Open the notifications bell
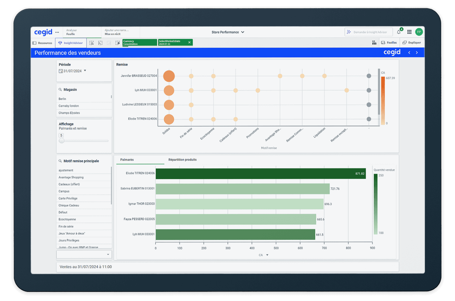The width and height of the screenshot is (455, 301). tap(399, 32)
